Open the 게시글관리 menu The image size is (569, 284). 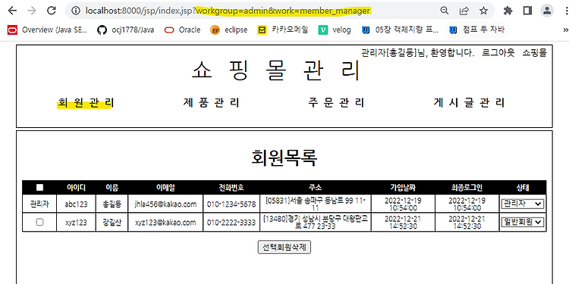pyautogui.click(x=469, y=103)
